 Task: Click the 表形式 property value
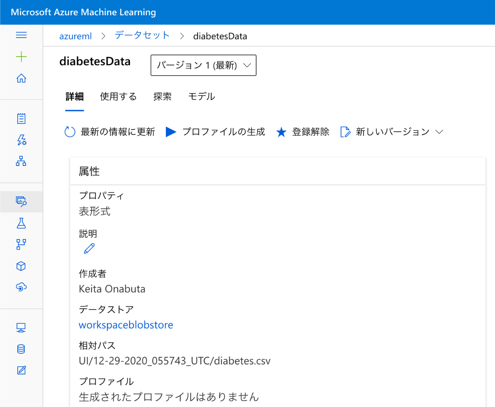94,212
